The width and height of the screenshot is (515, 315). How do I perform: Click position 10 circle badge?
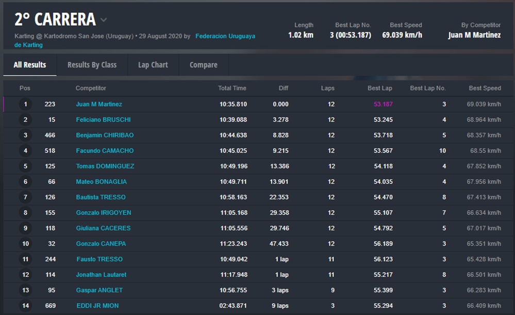[x=25, y=243]
